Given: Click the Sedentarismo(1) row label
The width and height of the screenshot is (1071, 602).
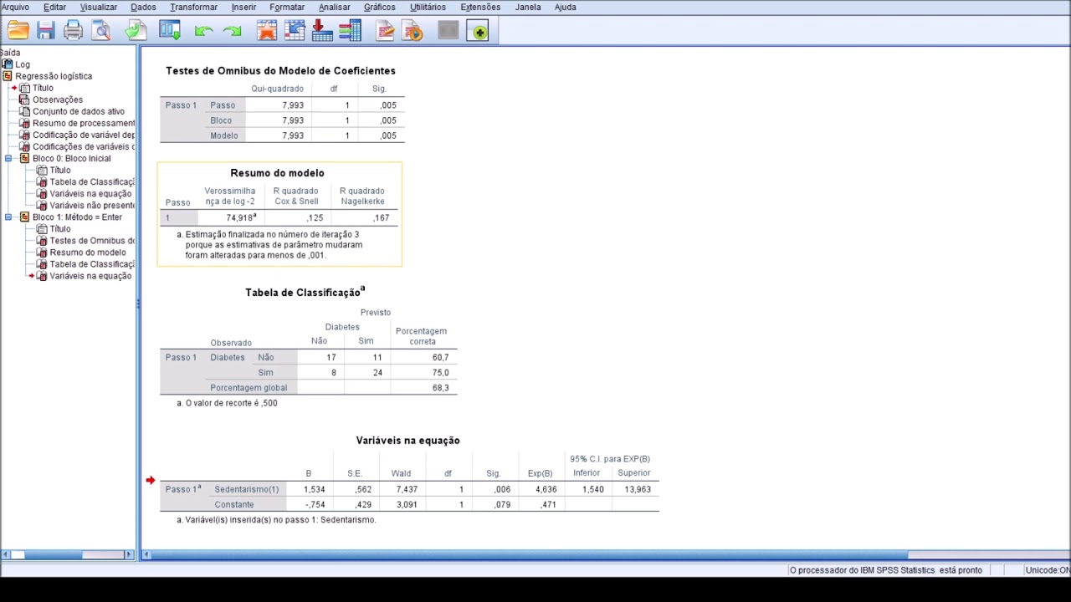Looking at the screenshot, I should coord(246,489).
